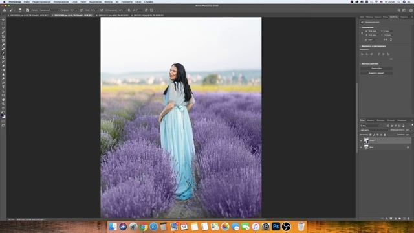The height and width of the screenshot is (233, 414).
Task: Select the Spot Healing Brush tool
Action: tap(3, 49)
